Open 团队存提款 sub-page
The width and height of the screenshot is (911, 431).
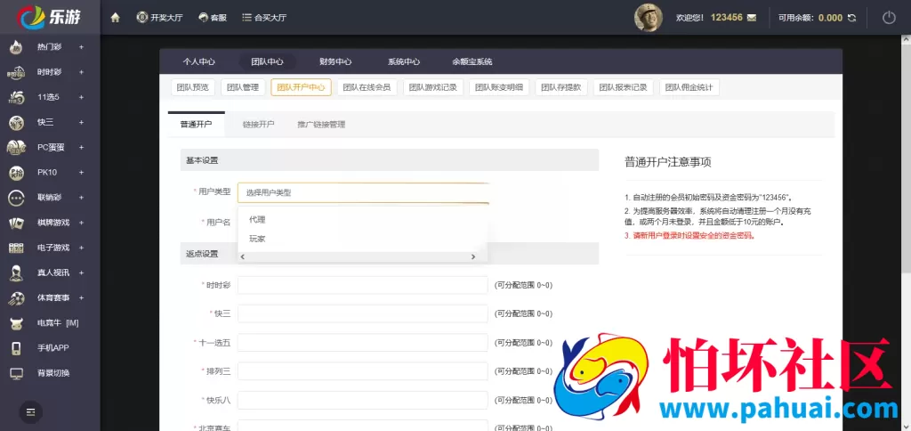click(561, 88)
